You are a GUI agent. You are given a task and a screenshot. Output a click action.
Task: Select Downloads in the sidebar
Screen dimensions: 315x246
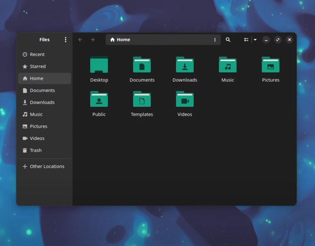42,102
